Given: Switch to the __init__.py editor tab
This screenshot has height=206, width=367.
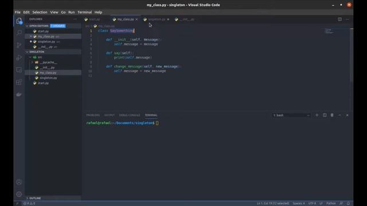Looking at the screenshot, I should (x=187, y=19).
